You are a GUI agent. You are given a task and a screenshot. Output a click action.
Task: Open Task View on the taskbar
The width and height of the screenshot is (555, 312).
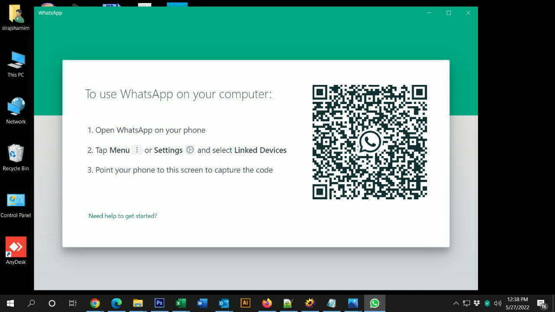click(73, 303)
